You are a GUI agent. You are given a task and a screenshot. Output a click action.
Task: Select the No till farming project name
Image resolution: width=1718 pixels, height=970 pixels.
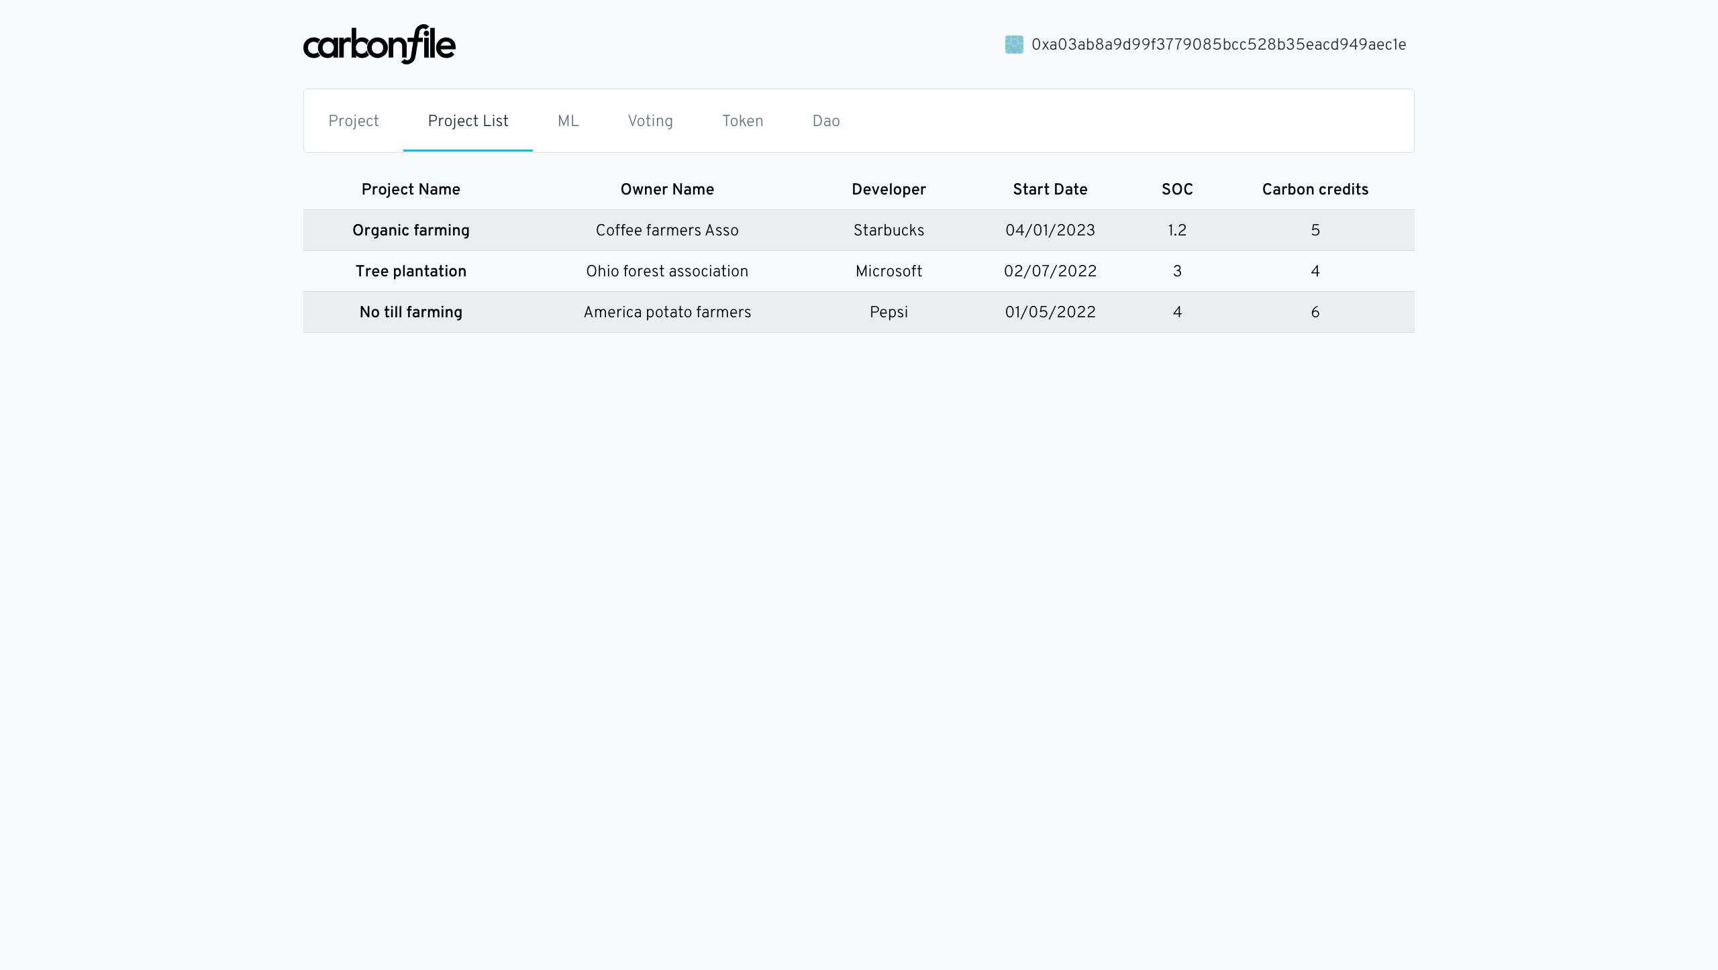tap(411, 312)
